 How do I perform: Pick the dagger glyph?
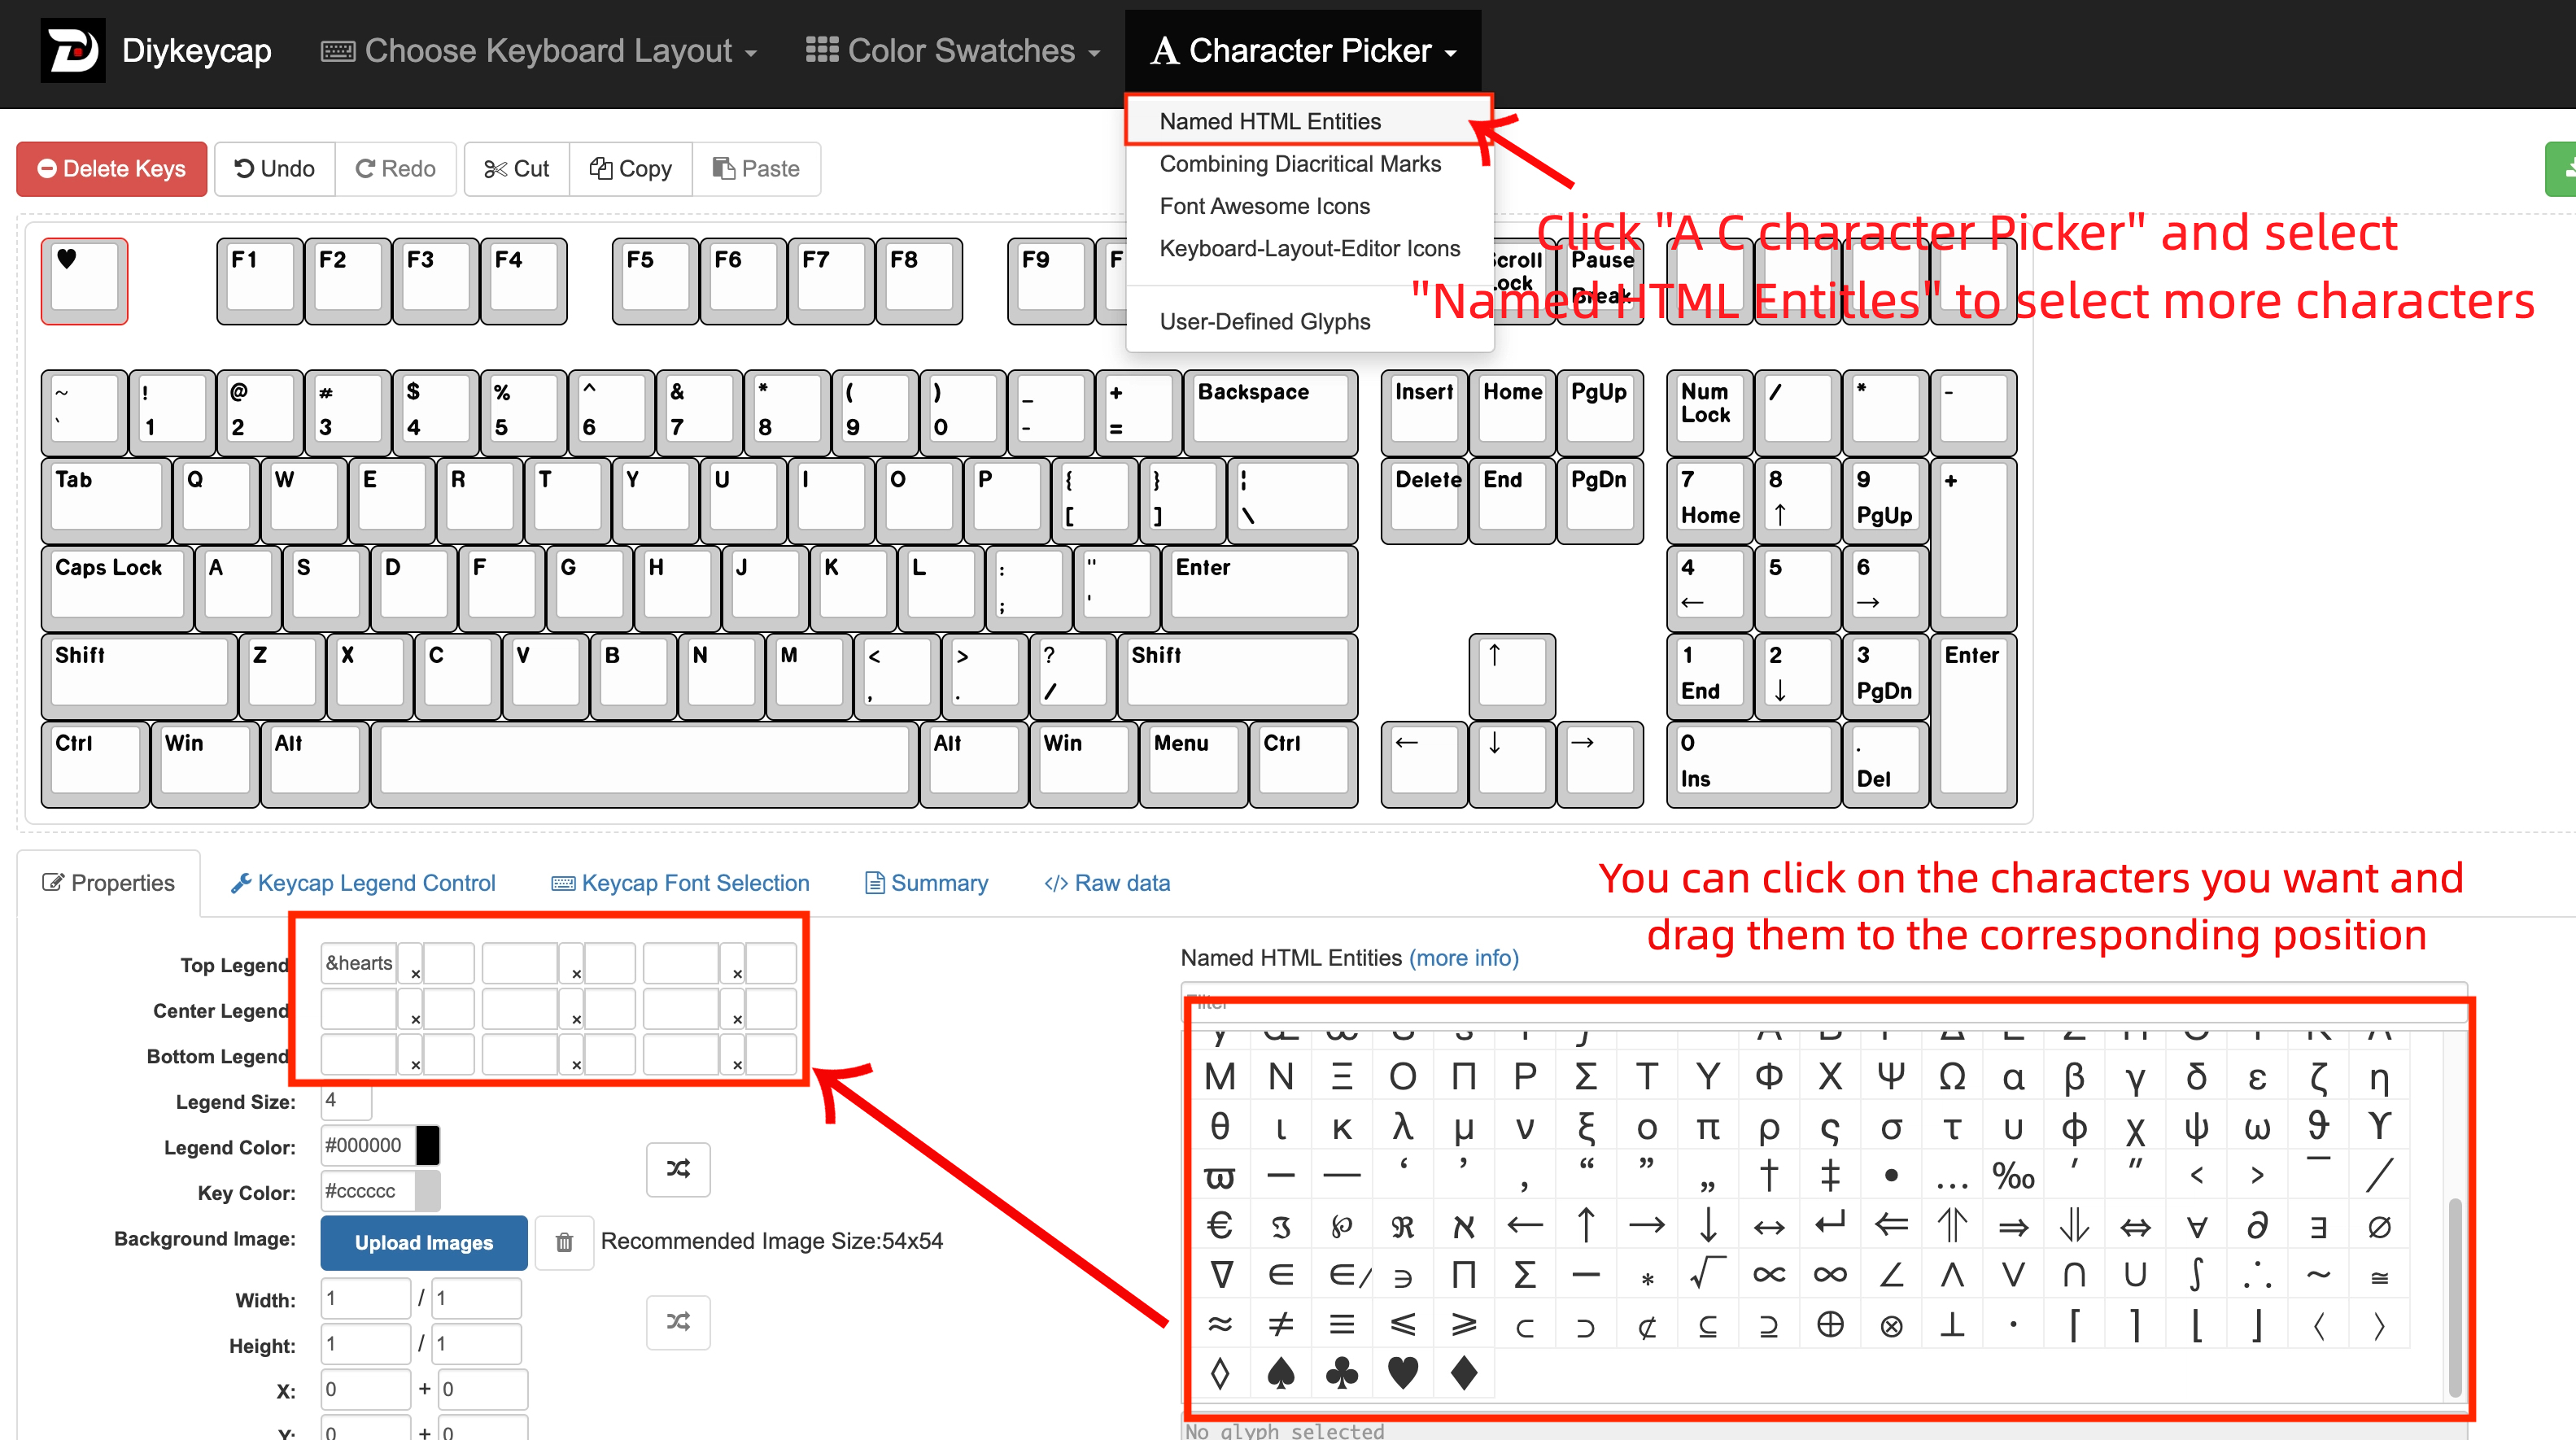click(1769, 1176)
